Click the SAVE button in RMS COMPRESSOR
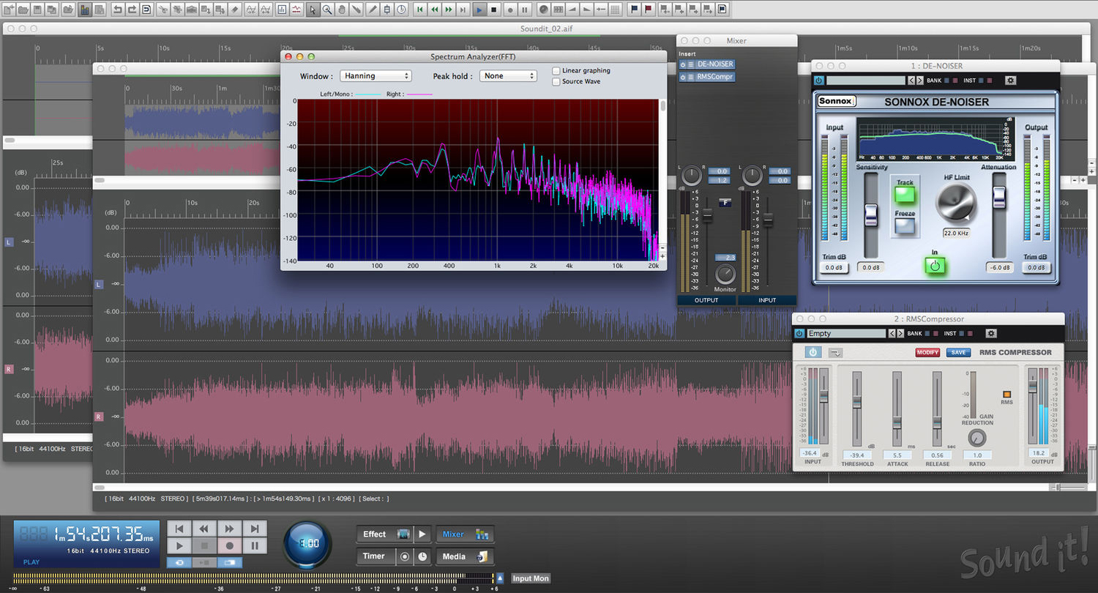Image resolution: width=1098 pixels, height=593 pixels. pos(958,352)
